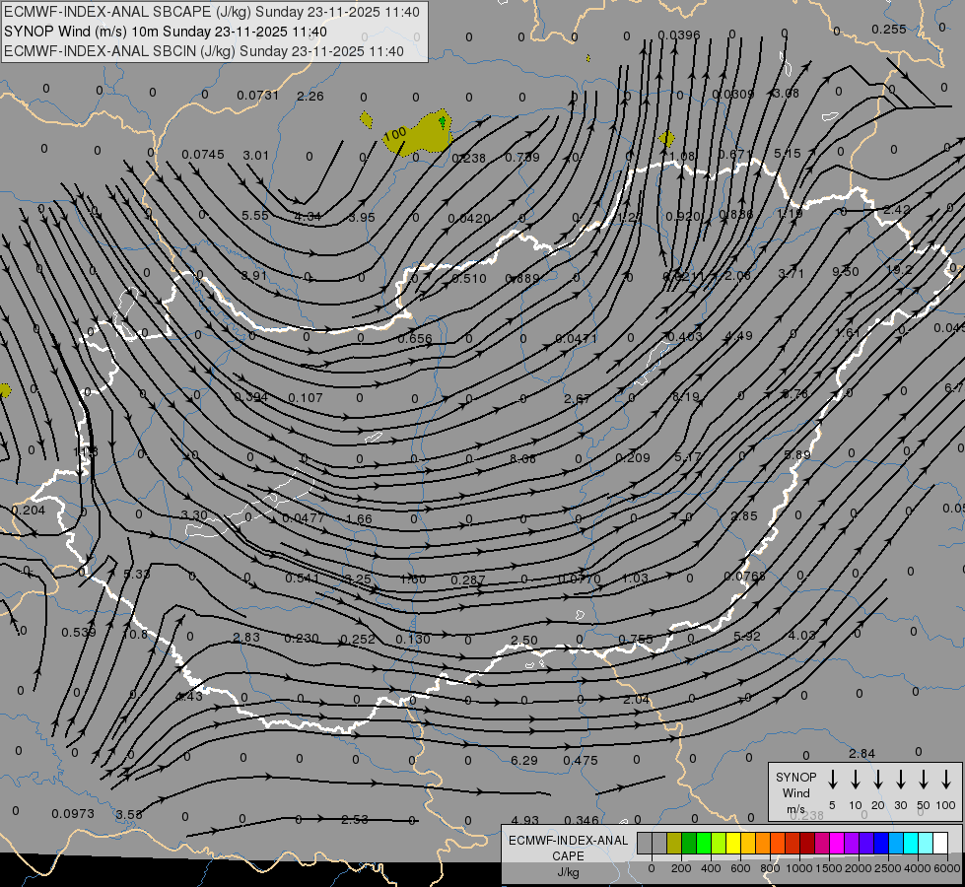Viewport: 965px width, 887px height.
Task: Select the white swatch in CAPE color bar
Action: pyautogui.click(x=939, y=843)
